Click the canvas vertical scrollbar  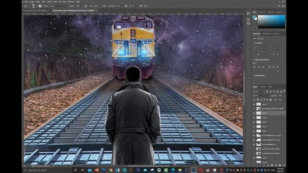pyautogui.click(x=244, y=89)
